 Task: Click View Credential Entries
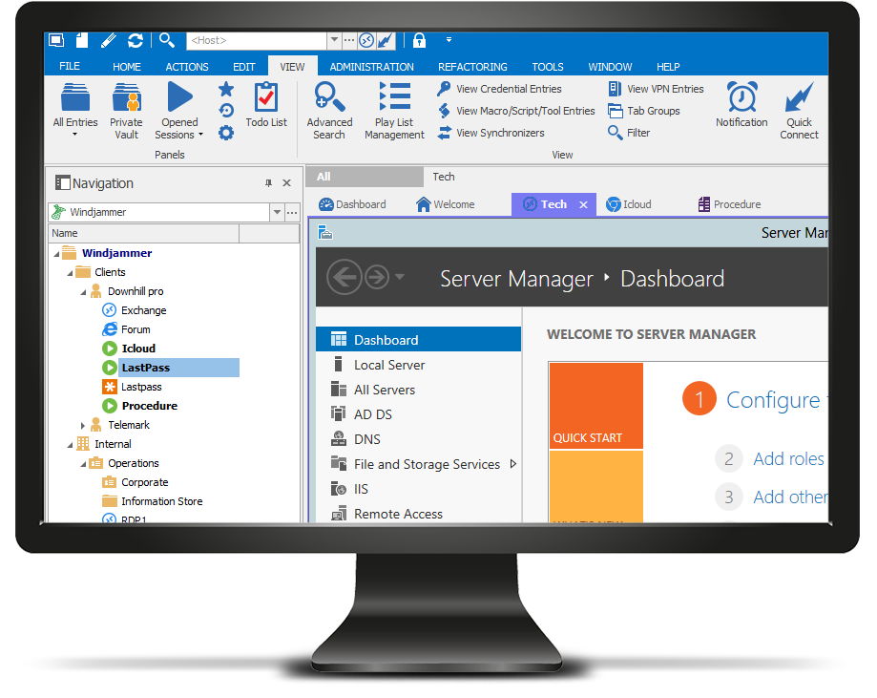[499, 89]
